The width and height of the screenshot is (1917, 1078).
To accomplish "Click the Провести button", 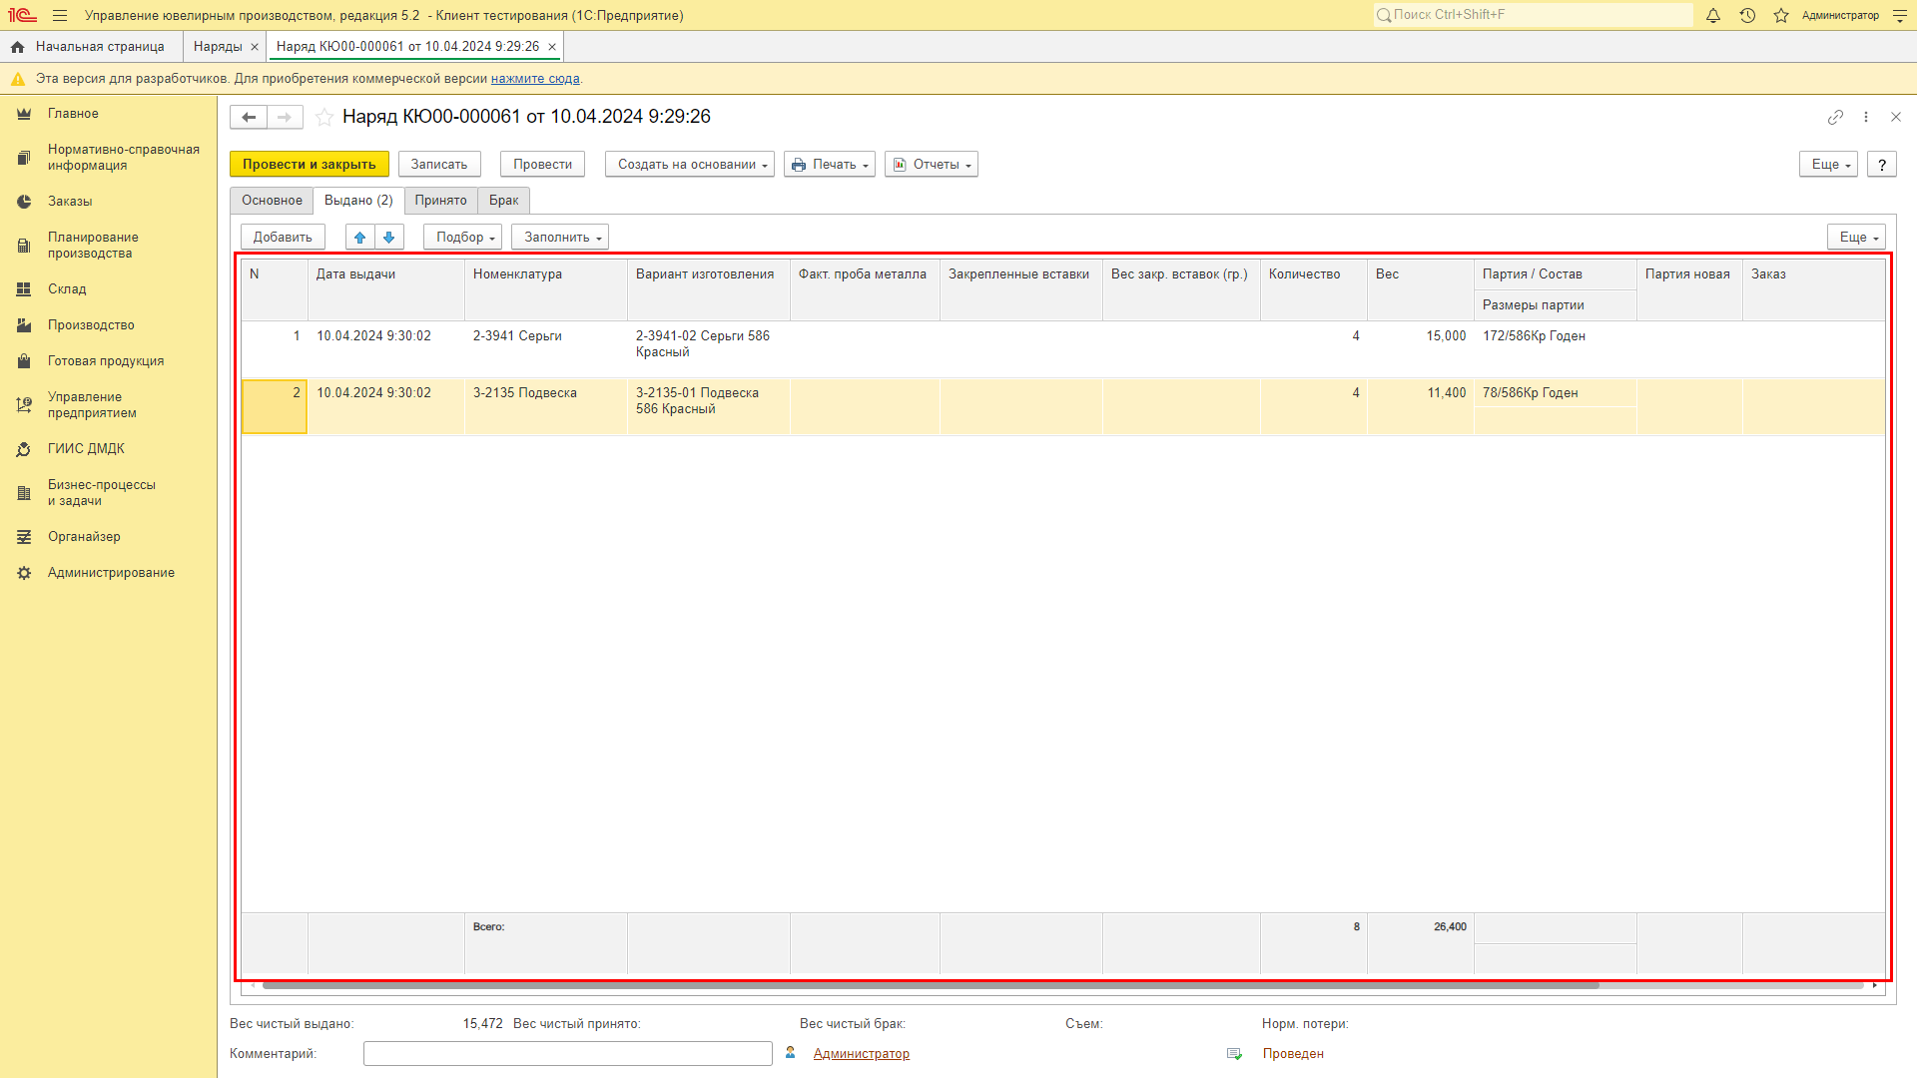I will (x=542, y=165).
